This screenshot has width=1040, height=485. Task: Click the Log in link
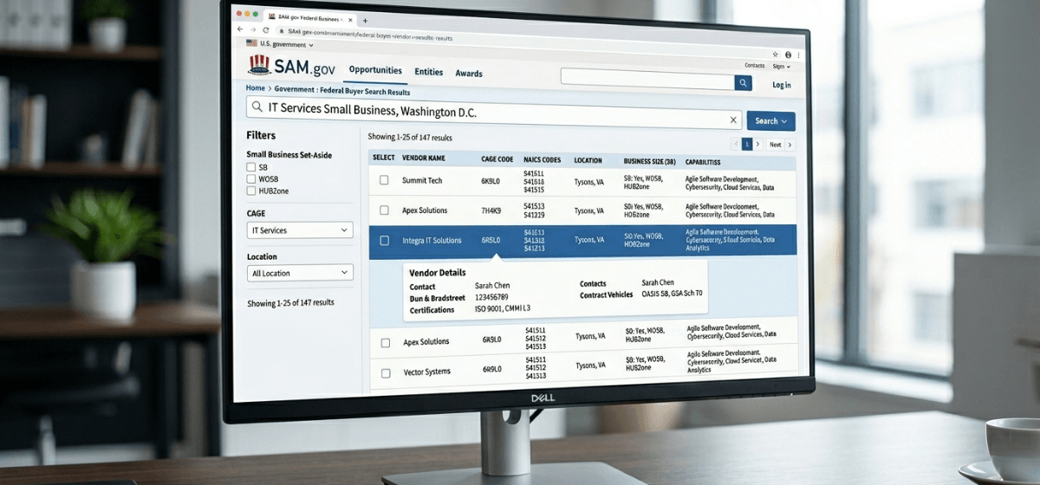click(x=782, y=85)
